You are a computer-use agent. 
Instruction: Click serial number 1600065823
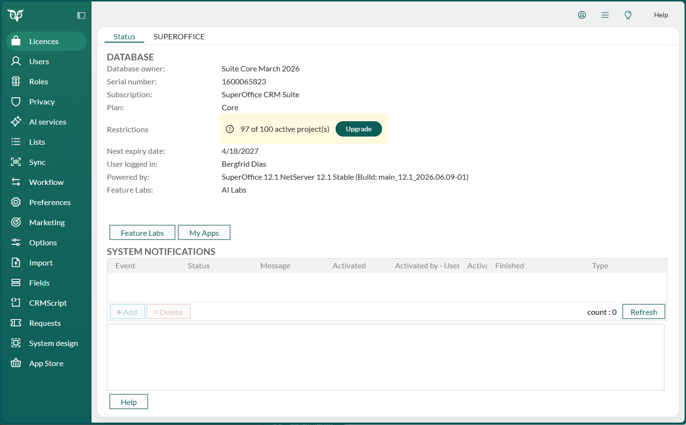(244, 81)
